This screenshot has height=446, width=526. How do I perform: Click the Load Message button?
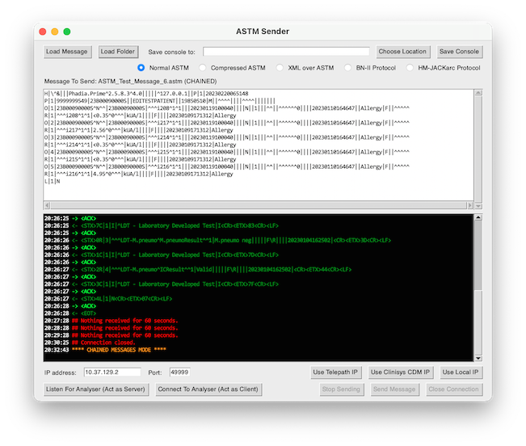pyautogui.click(x=67, y=52)
